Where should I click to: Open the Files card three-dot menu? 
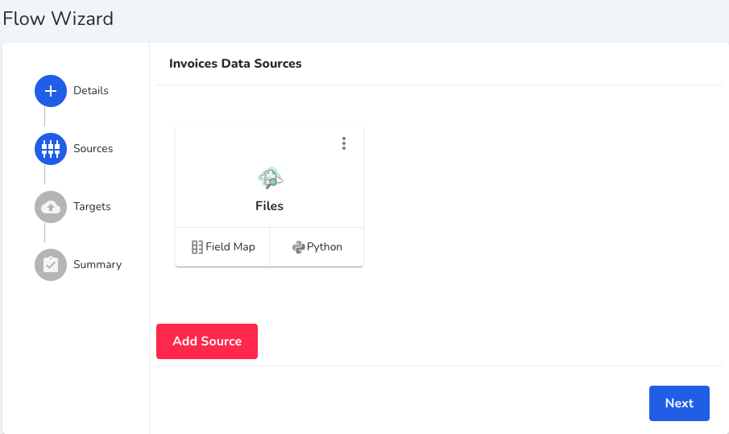(344, 143)
